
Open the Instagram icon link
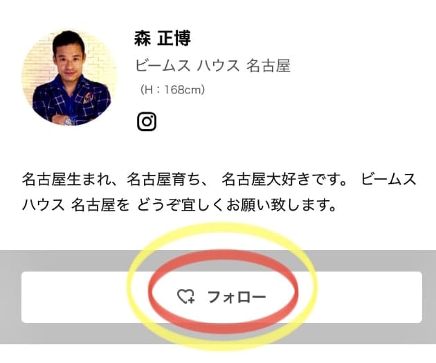147,122
